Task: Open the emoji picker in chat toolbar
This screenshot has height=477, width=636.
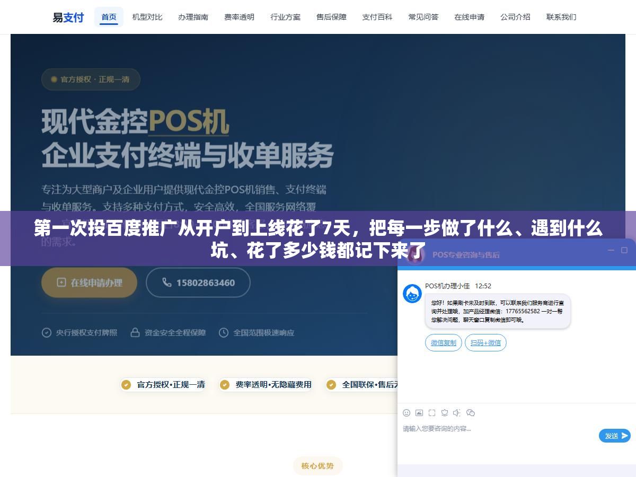Action: coord(407,413)
